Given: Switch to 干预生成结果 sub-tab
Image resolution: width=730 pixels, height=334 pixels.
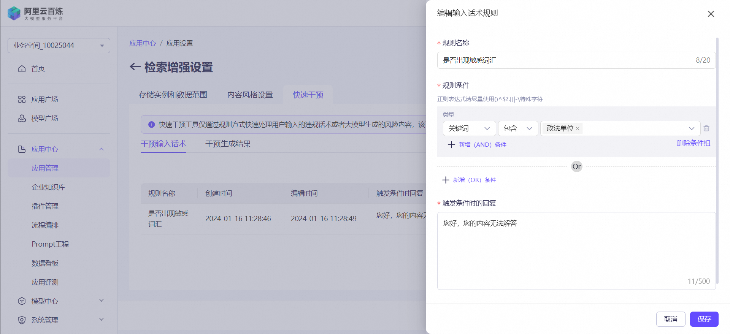Looking at the screenshot, I should tap(228, 144).
